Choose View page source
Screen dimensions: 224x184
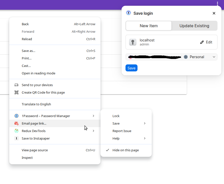[35, 150]
